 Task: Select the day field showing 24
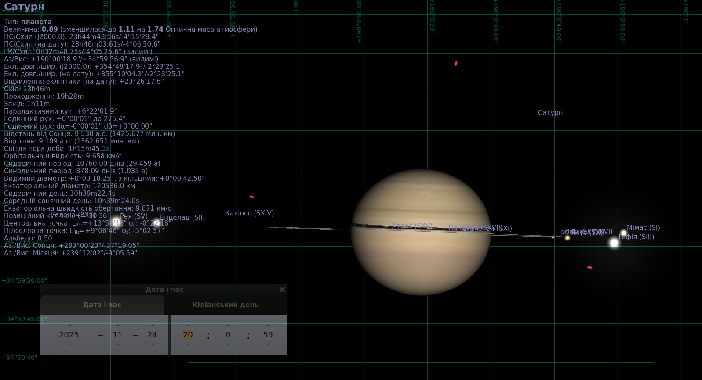click(152, 335)
